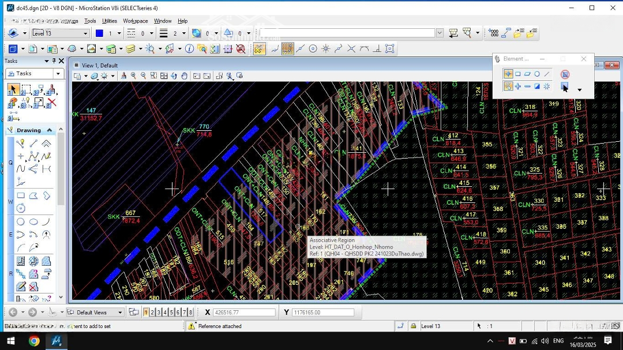Viewport: 623px width, 350px height.
Task: Toggle the AccuSnap snap mode button
Action: (259, 49)
